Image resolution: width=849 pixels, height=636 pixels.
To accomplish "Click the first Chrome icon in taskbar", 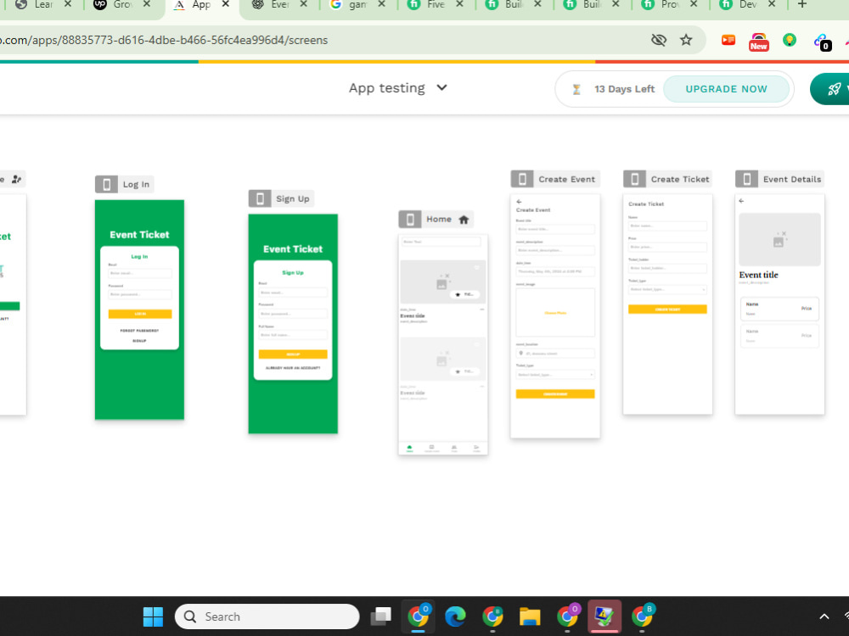I will click(418, 616).
